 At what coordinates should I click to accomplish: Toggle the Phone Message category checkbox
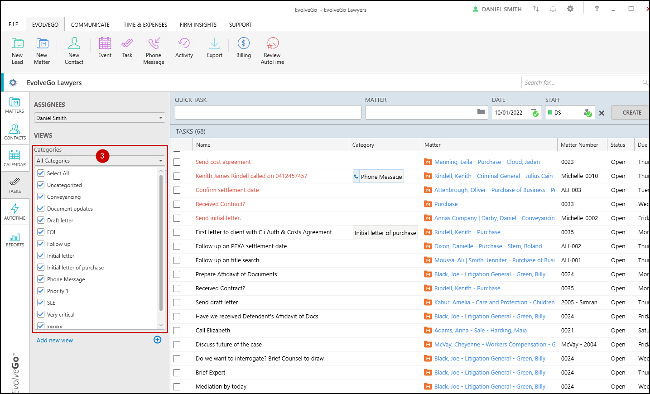[x=41, y=279]
